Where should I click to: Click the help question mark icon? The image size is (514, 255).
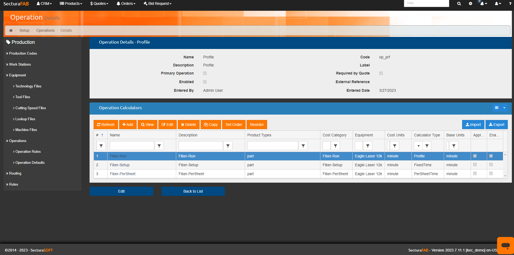[510, 3]
